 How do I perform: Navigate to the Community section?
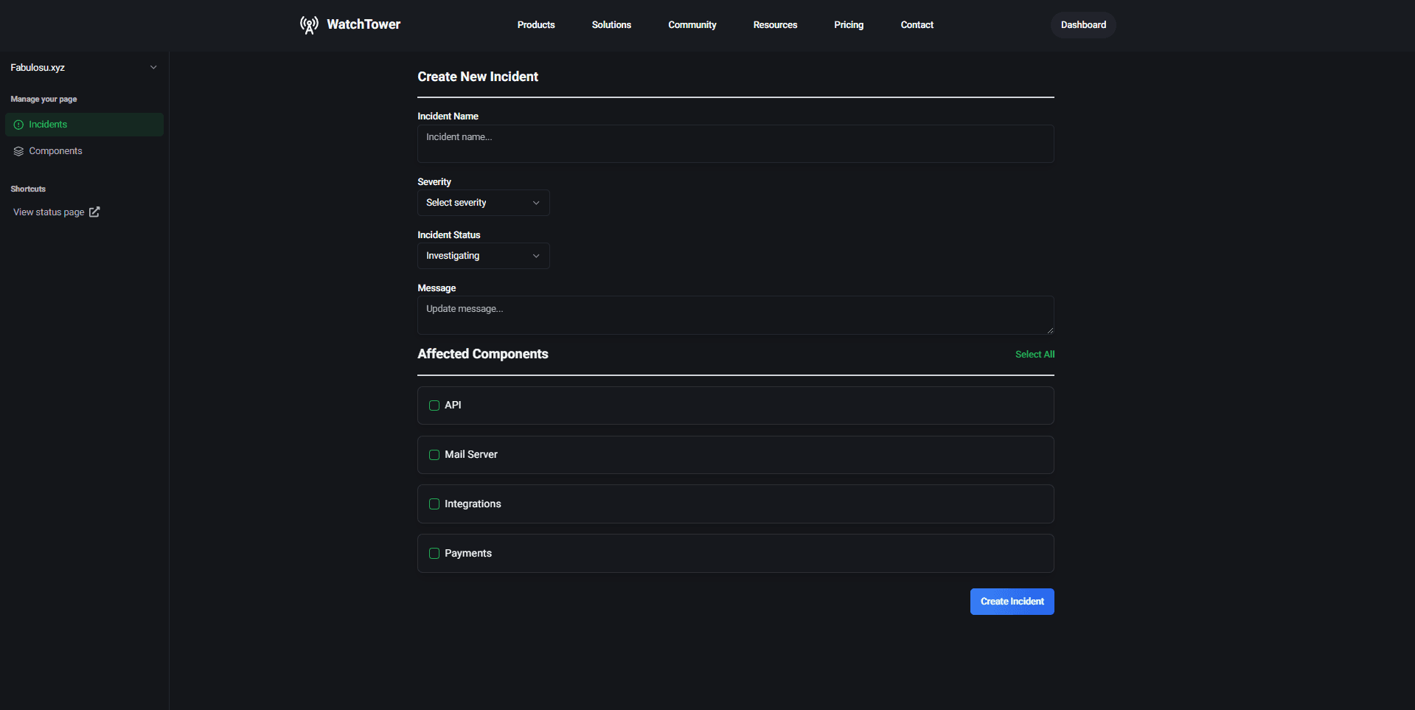click(x=692, y=24)
